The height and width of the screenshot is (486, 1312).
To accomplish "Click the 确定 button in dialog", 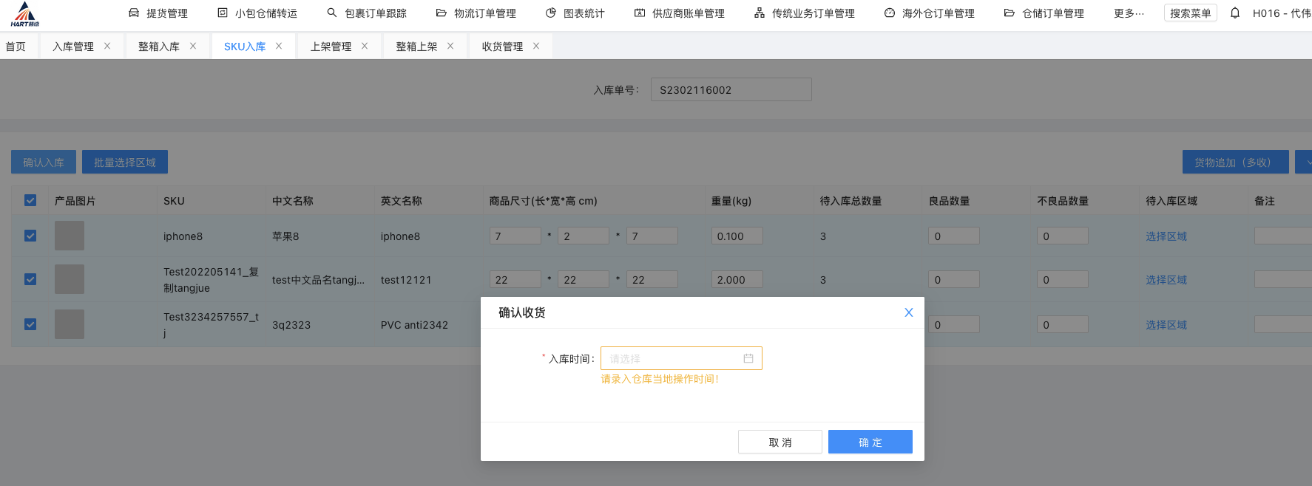I will (870, 442).
